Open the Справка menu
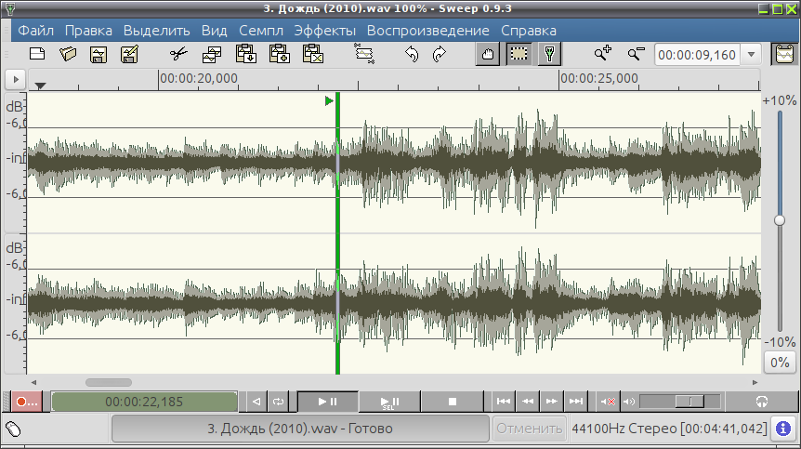The width and height of the screenshot is (801, 449). [529, 31]
